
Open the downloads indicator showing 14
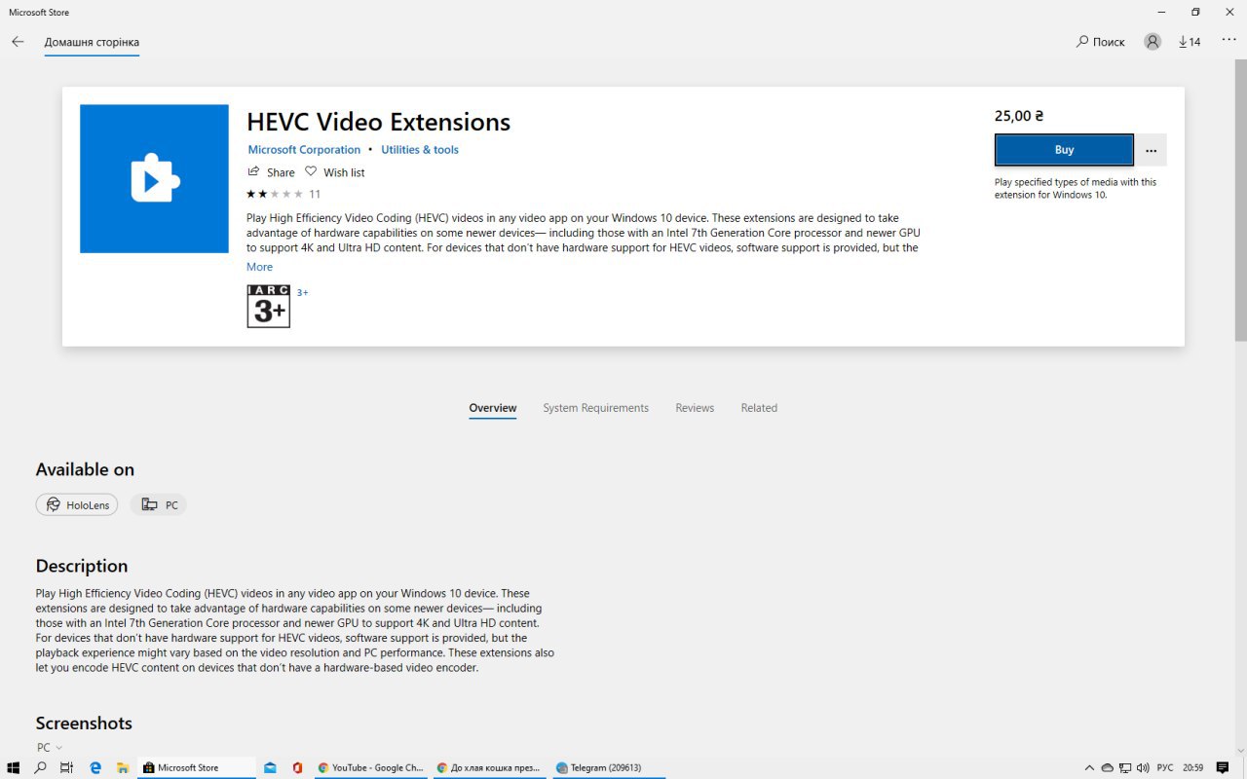[x=1190, y=42]
